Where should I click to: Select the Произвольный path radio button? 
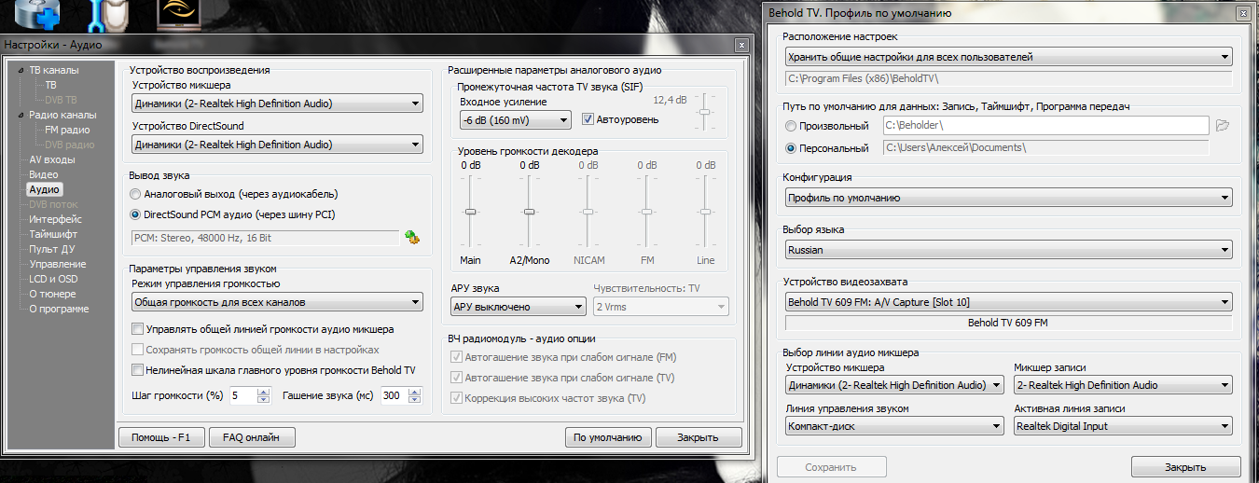(x=792, y=126)
